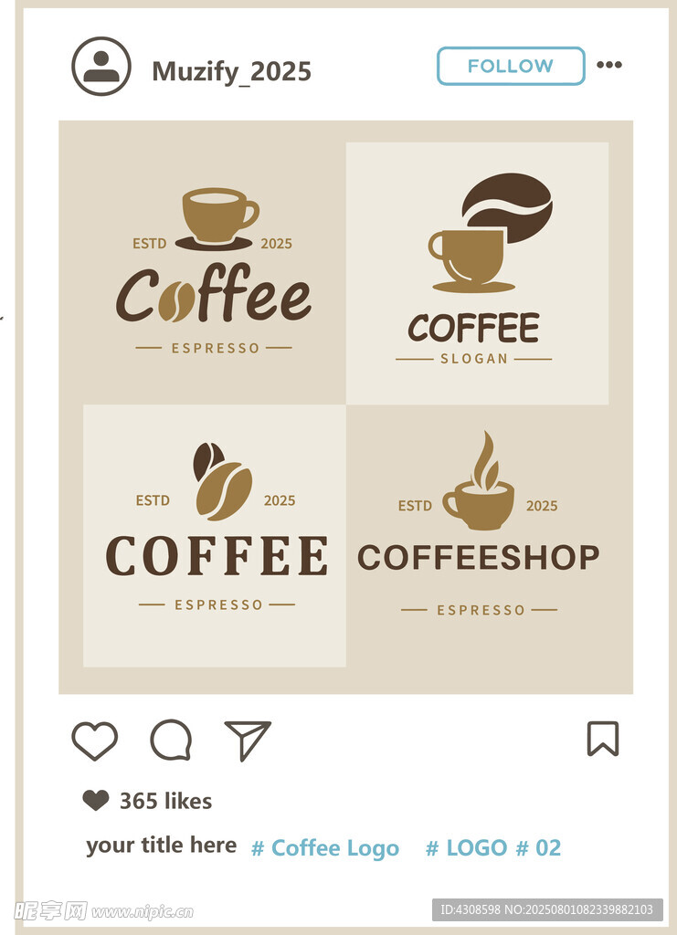
Task: Click the coffee bean above COFFEE SLOGAN
Action: point(507,207)
